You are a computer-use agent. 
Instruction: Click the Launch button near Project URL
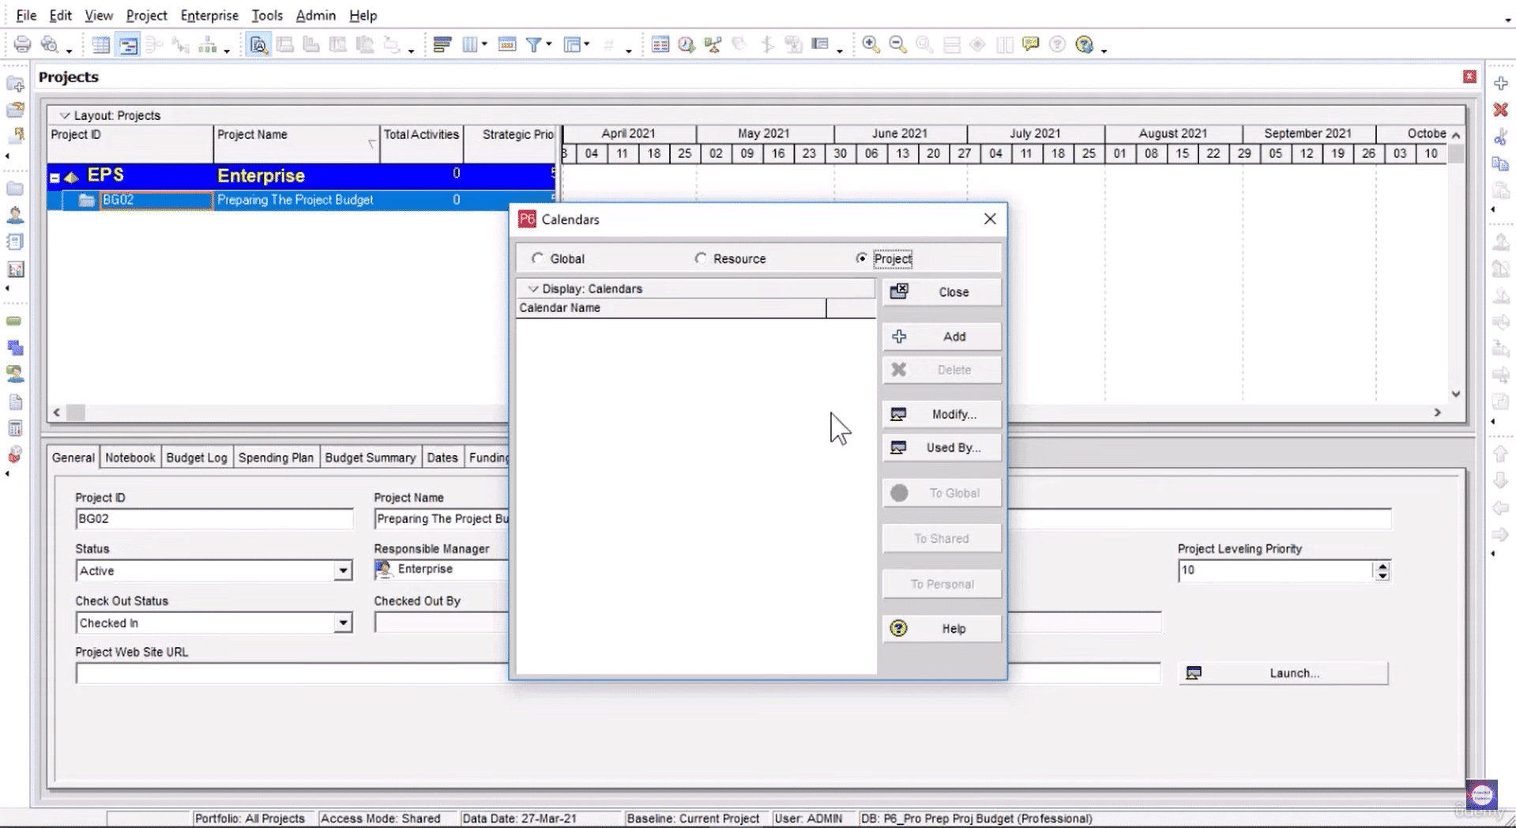click(x=1296, y=672)
